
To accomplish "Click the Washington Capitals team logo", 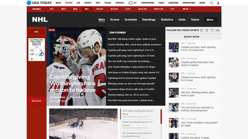I will 32,54.
